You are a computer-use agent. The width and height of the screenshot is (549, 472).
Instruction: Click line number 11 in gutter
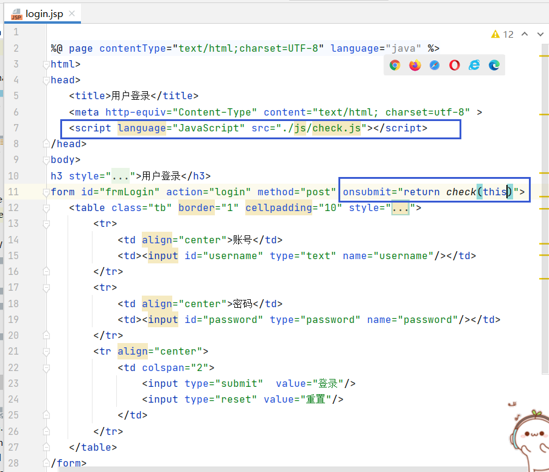[x=13, y=192]
